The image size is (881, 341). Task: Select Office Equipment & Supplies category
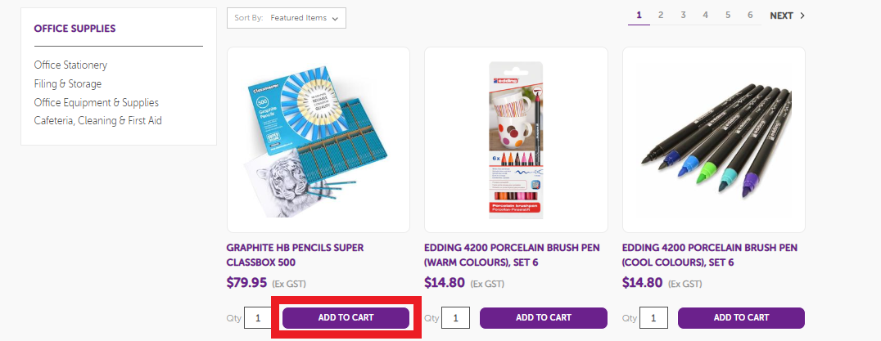(x=97, y=102)
